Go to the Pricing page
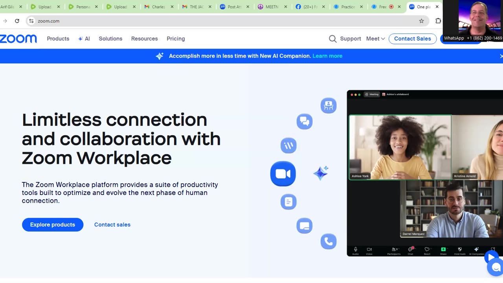The image size is (503, 283). pyautogui.click(x=176, y=39)
